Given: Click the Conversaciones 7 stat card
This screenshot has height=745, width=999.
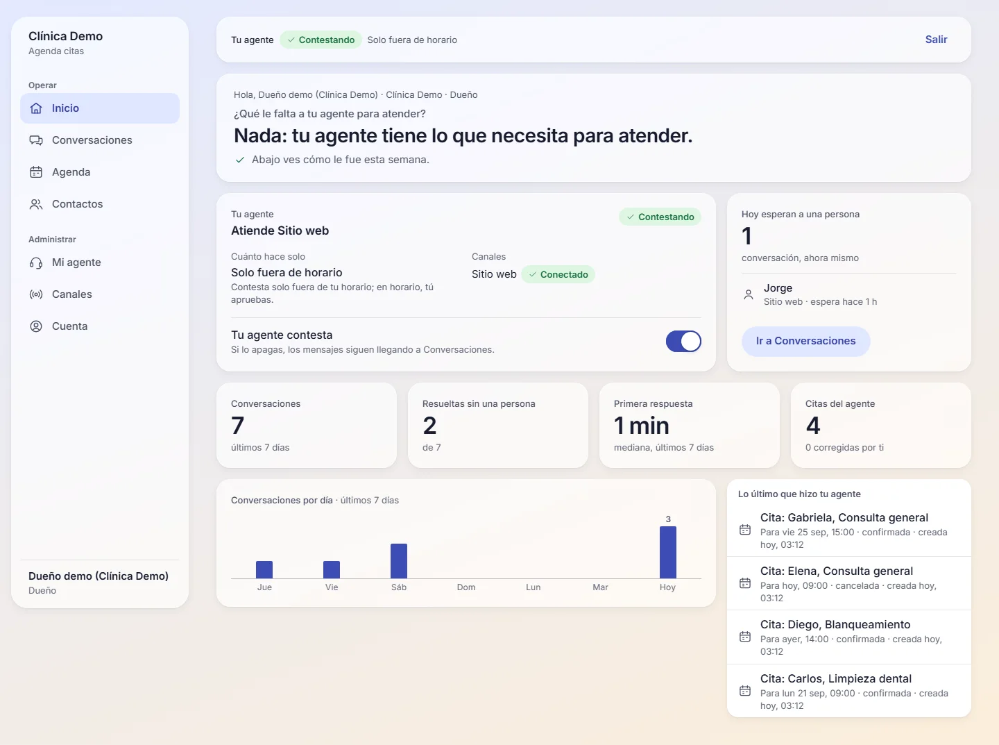Looking at the screenshot, I should point(307,425).
